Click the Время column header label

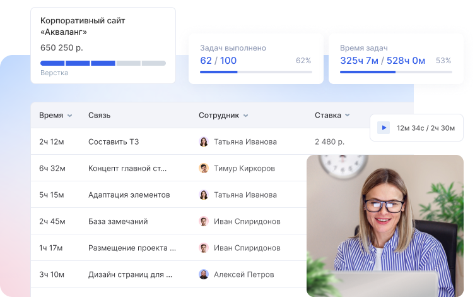(51, 115)
